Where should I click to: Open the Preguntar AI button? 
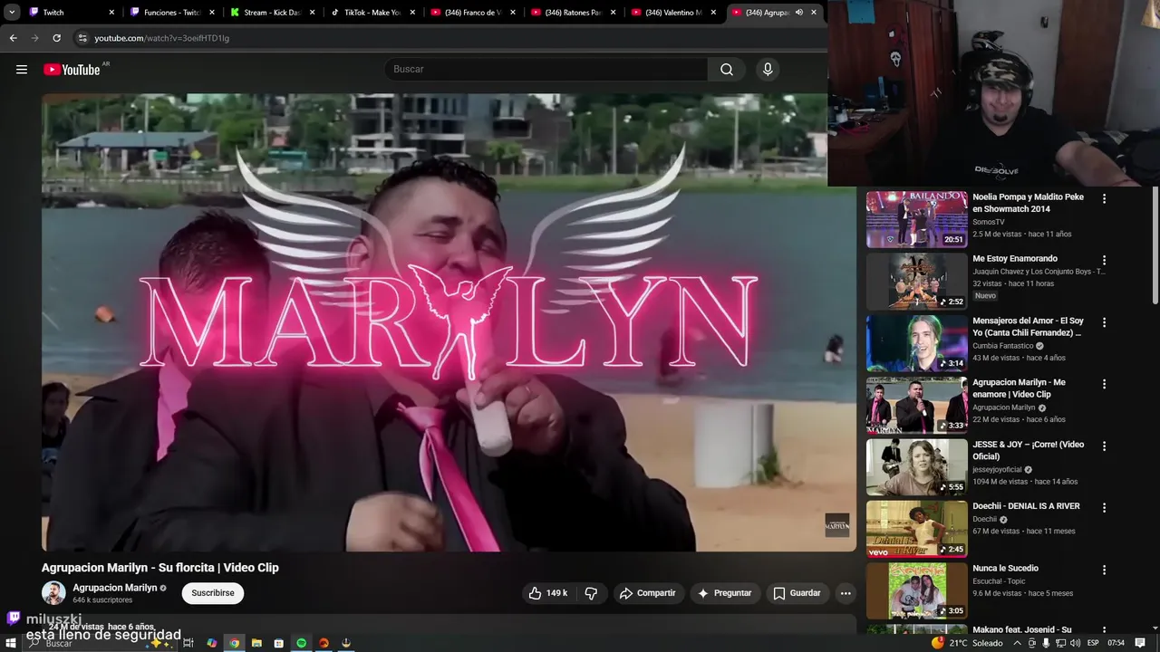coord(724,593)
